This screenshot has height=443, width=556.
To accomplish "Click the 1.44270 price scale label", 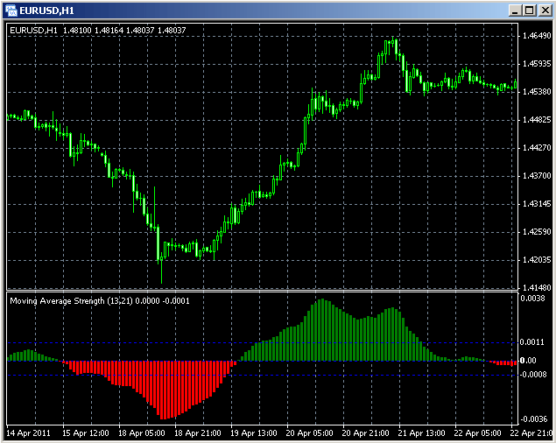I will click(x=537, y=148).
